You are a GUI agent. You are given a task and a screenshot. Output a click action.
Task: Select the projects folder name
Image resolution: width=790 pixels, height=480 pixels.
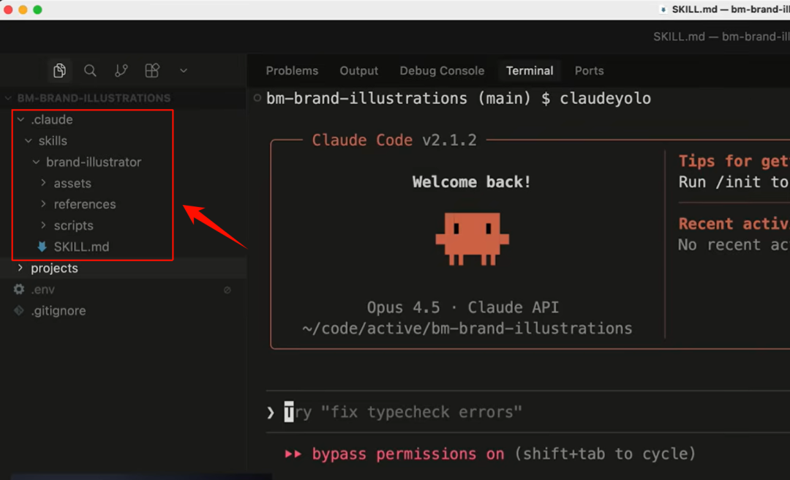point(54,269)
